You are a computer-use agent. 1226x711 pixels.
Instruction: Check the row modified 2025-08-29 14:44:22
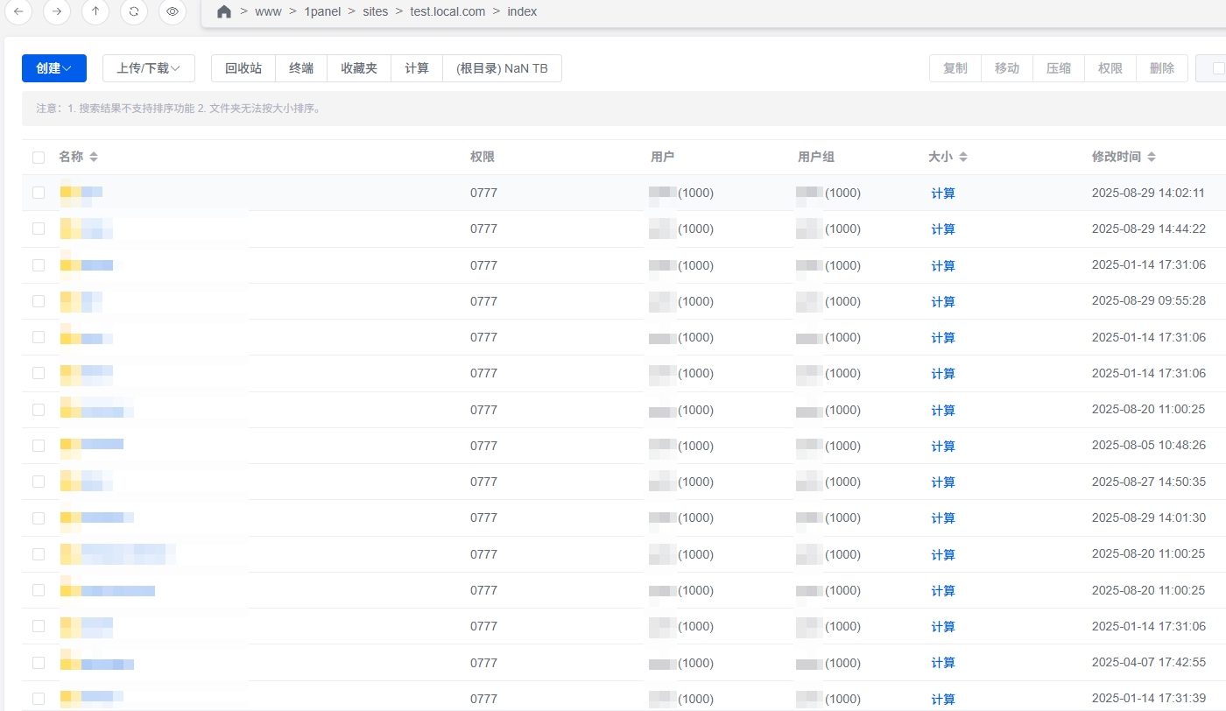(x=39, y=229)
